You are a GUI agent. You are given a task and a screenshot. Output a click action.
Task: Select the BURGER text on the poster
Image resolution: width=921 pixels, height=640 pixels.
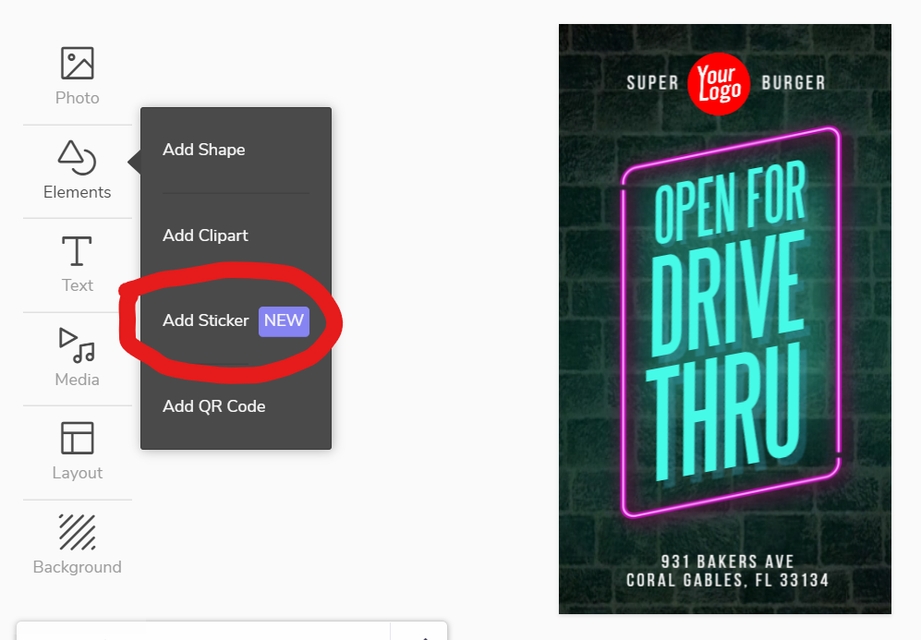794,83
